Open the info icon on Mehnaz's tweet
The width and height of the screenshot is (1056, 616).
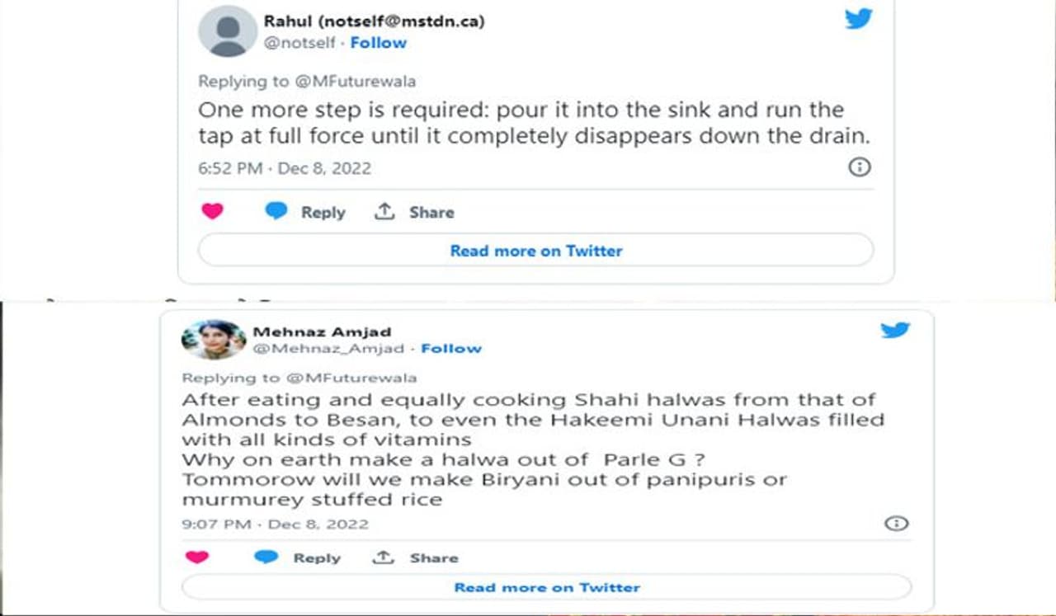pyautogui.click(x=896, y=524)
